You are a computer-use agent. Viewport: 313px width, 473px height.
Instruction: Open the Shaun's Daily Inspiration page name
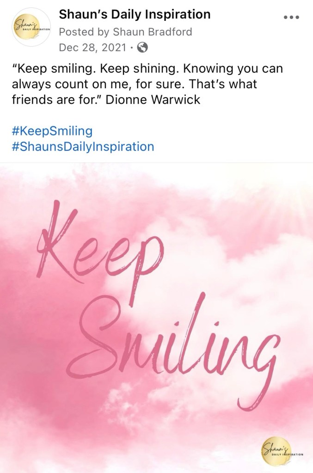[x=135, y=14]
